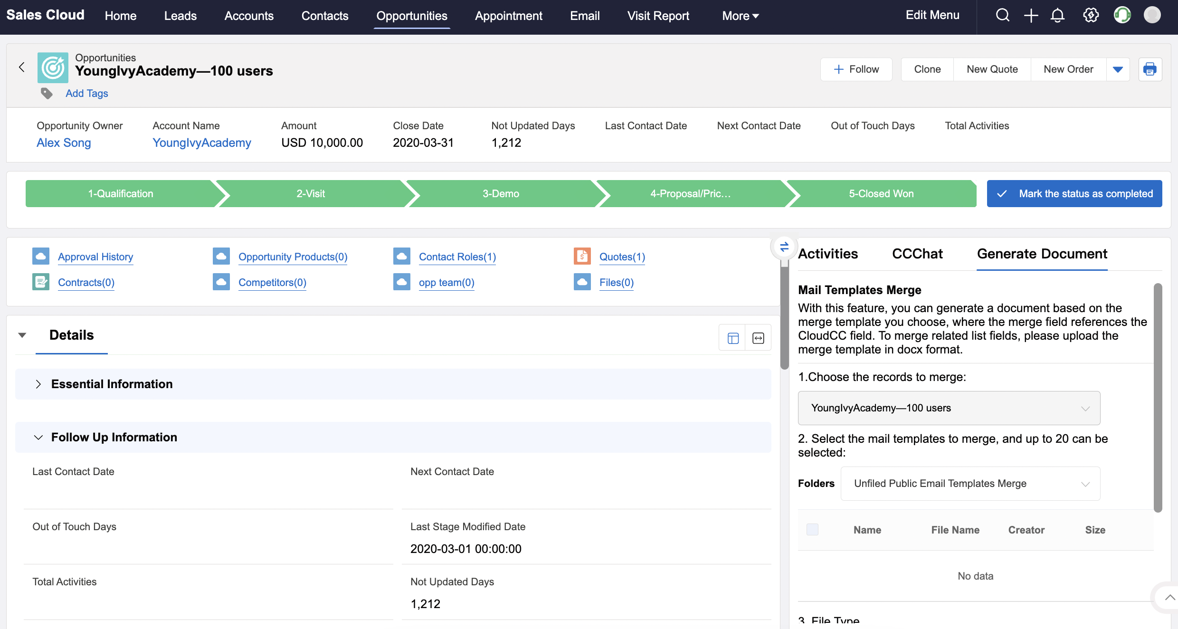This screenshot has height=629, width=1178.
Task: Click the expand-width icon in Details
Action: point(758,338)
